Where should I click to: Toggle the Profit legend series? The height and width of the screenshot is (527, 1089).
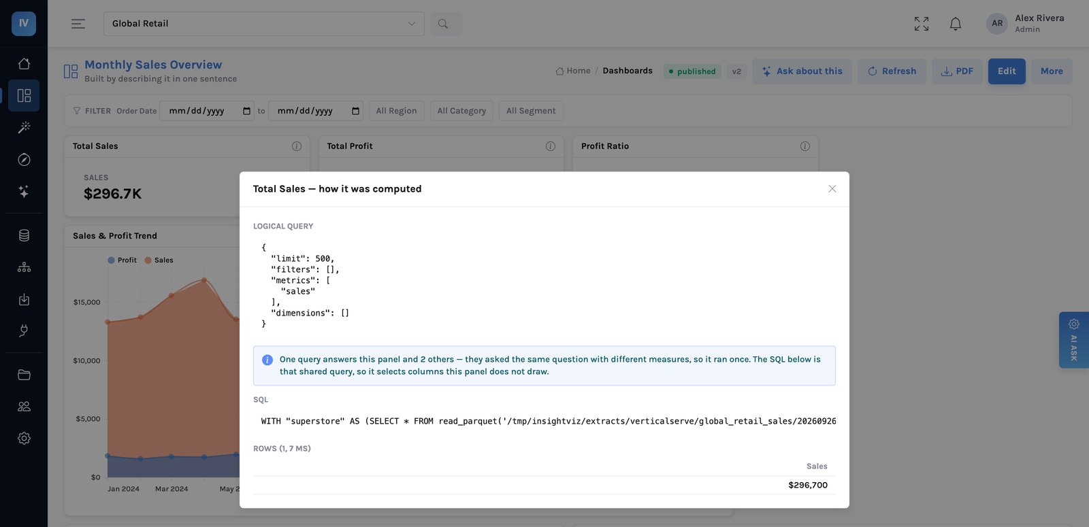(x=123, y=260)
